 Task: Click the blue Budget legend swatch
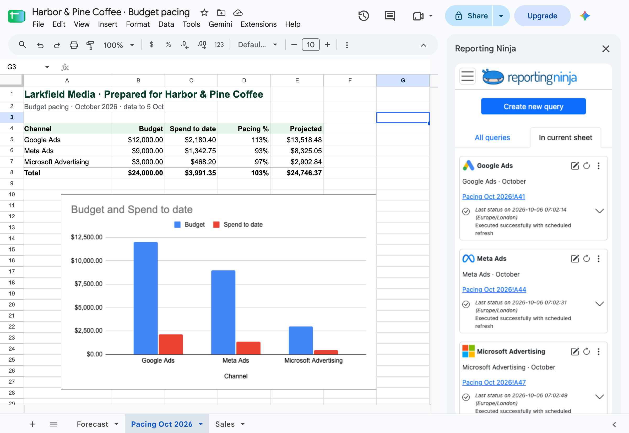tap(177, 225)
